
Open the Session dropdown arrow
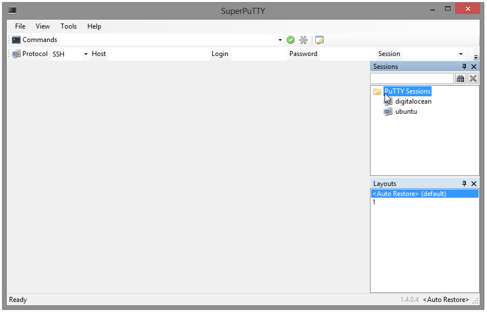click(x=461, y=54)
